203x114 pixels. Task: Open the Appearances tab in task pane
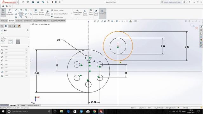click(x=201, y=40)
